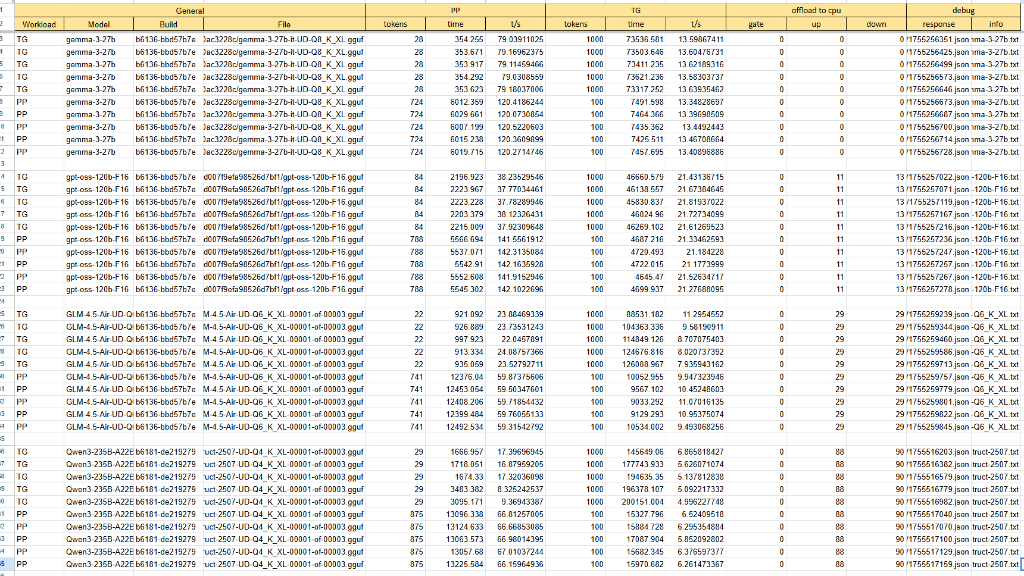Select cell with value 79.03911025
This screenshot has height=576, width=1024.
coord(516,39)
